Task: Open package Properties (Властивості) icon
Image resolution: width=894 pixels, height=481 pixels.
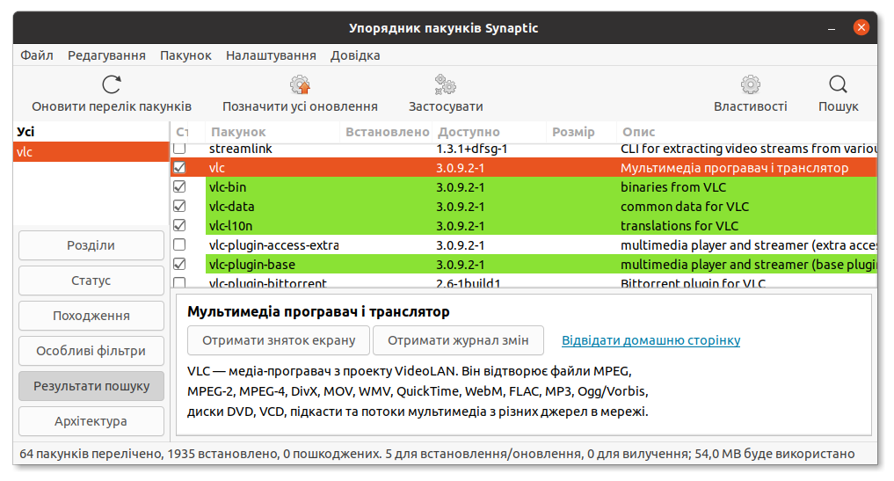Action: pos(751,85)
